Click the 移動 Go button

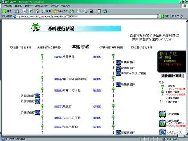[x=165, y=16]
